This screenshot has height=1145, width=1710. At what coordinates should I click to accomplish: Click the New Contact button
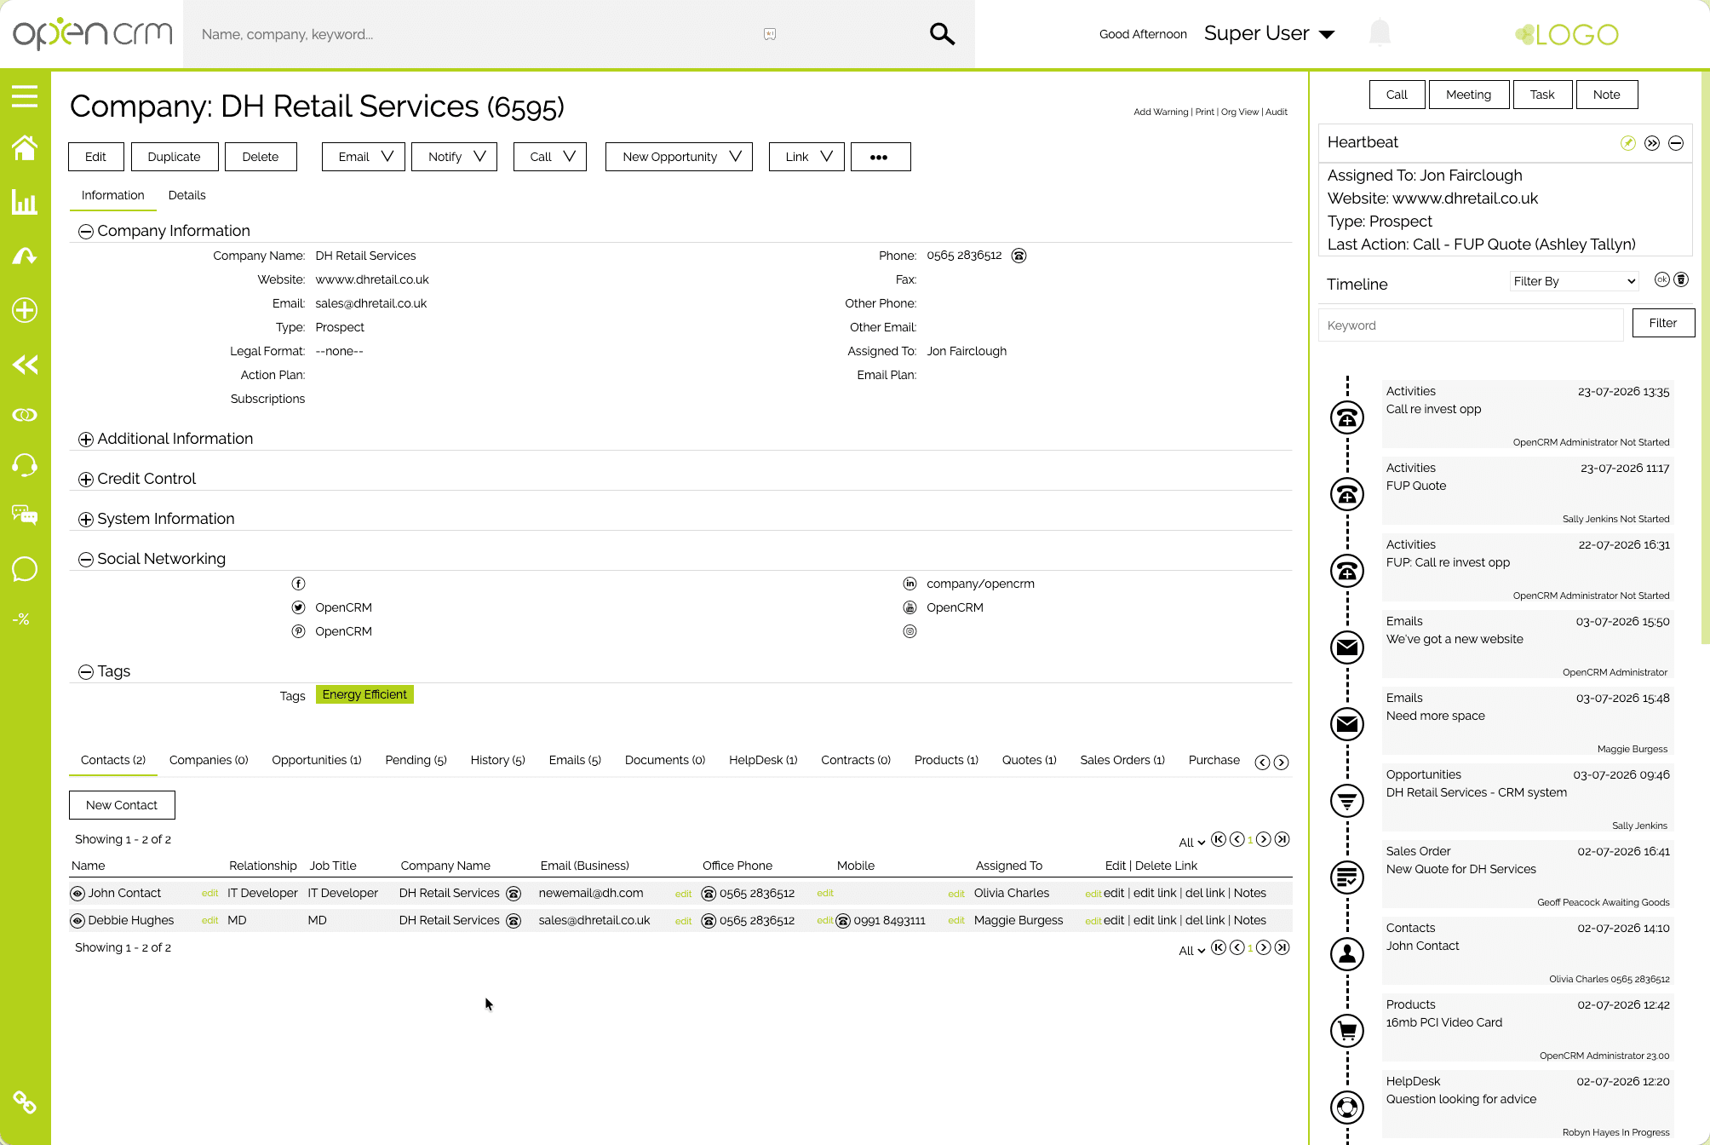click(x=122, y=805)
